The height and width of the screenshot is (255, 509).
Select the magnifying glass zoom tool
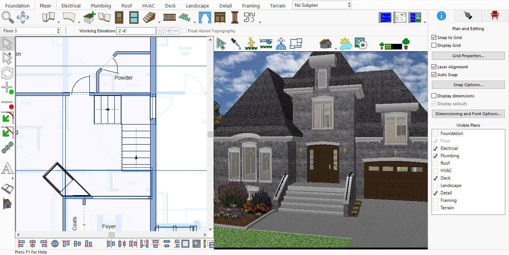(x=7, y=17)
